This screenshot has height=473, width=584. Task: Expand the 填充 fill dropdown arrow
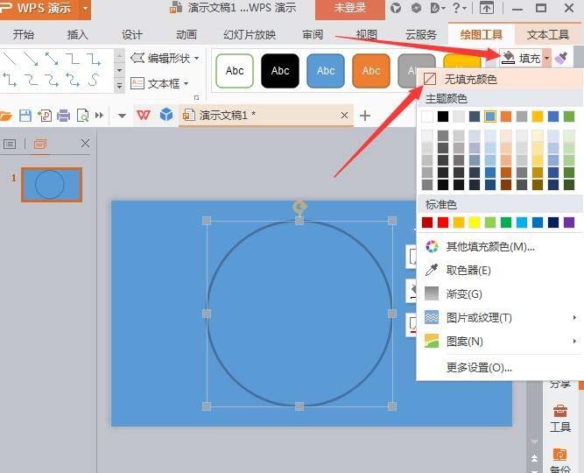pos(546,58)
